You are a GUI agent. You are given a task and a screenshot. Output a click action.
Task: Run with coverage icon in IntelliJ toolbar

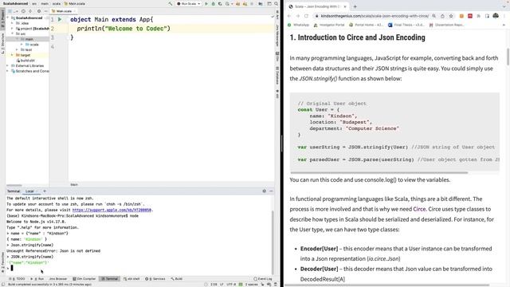click(220, 3)
